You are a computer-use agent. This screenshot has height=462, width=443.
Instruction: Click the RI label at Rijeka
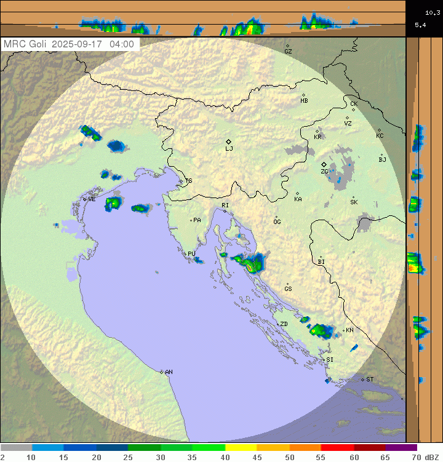tap(225, 205)
